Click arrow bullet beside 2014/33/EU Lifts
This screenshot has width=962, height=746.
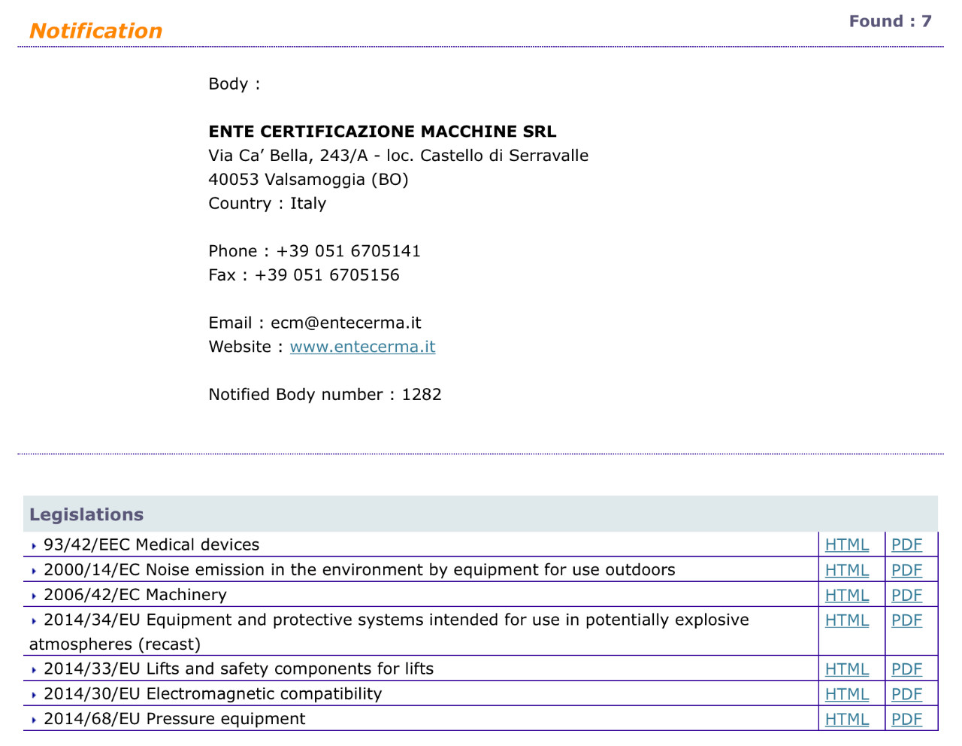click(x=34, y=670)
